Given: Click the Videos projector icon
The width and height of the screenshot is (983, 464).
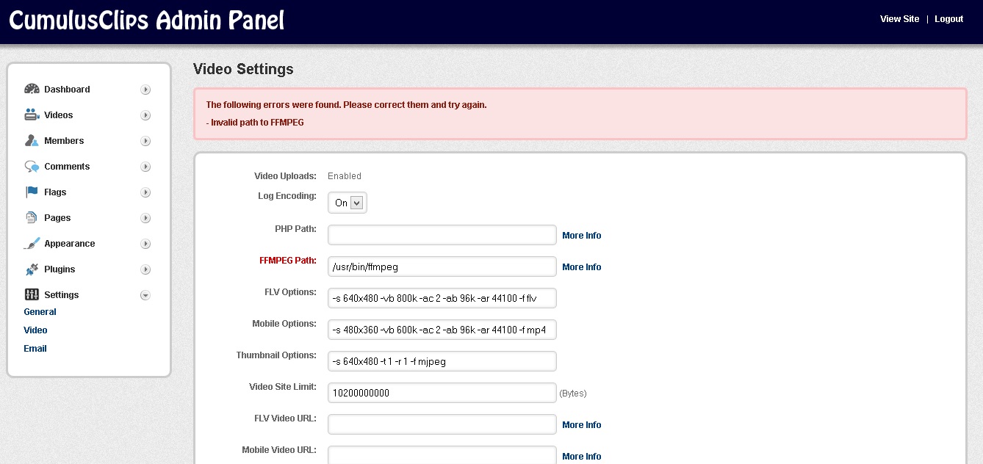Looking at the screenshot, I should pyautogui.click(x=31, y=115).
